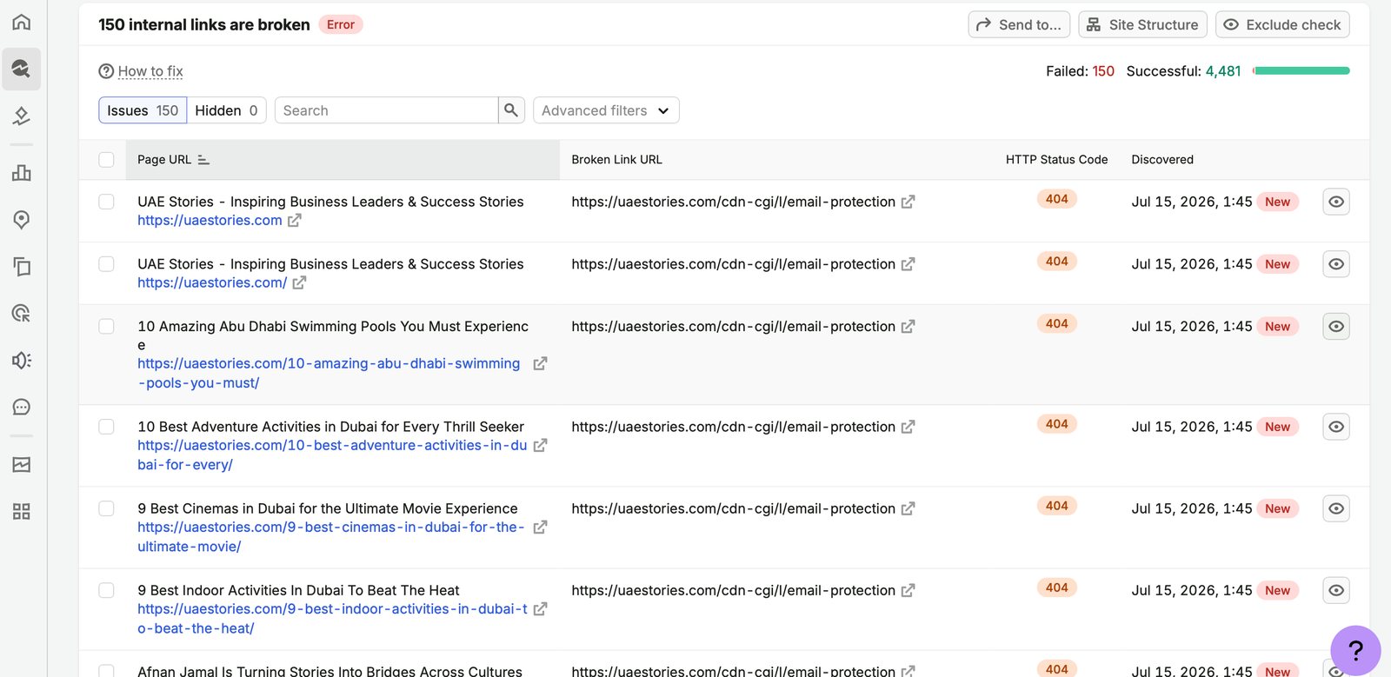Viewport: 1391px width, 677px height.
Task: Click the Broken Link URL column header
Action: pos(616,160)
